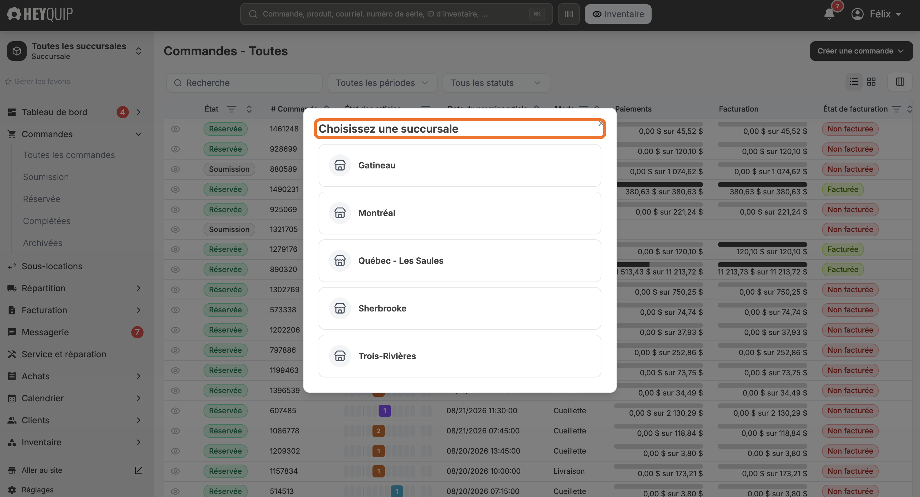This screenshot has width=920, height=497.
Task: Expand the Tableau de bord chevron
Action: click(139, 112)
